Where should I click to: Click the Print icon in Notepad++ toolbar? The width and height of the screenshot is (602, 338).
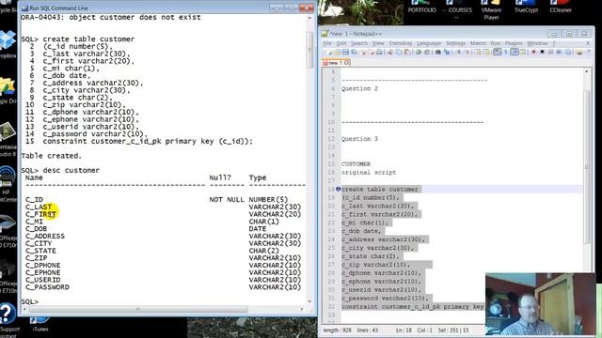tap(379, 52)
